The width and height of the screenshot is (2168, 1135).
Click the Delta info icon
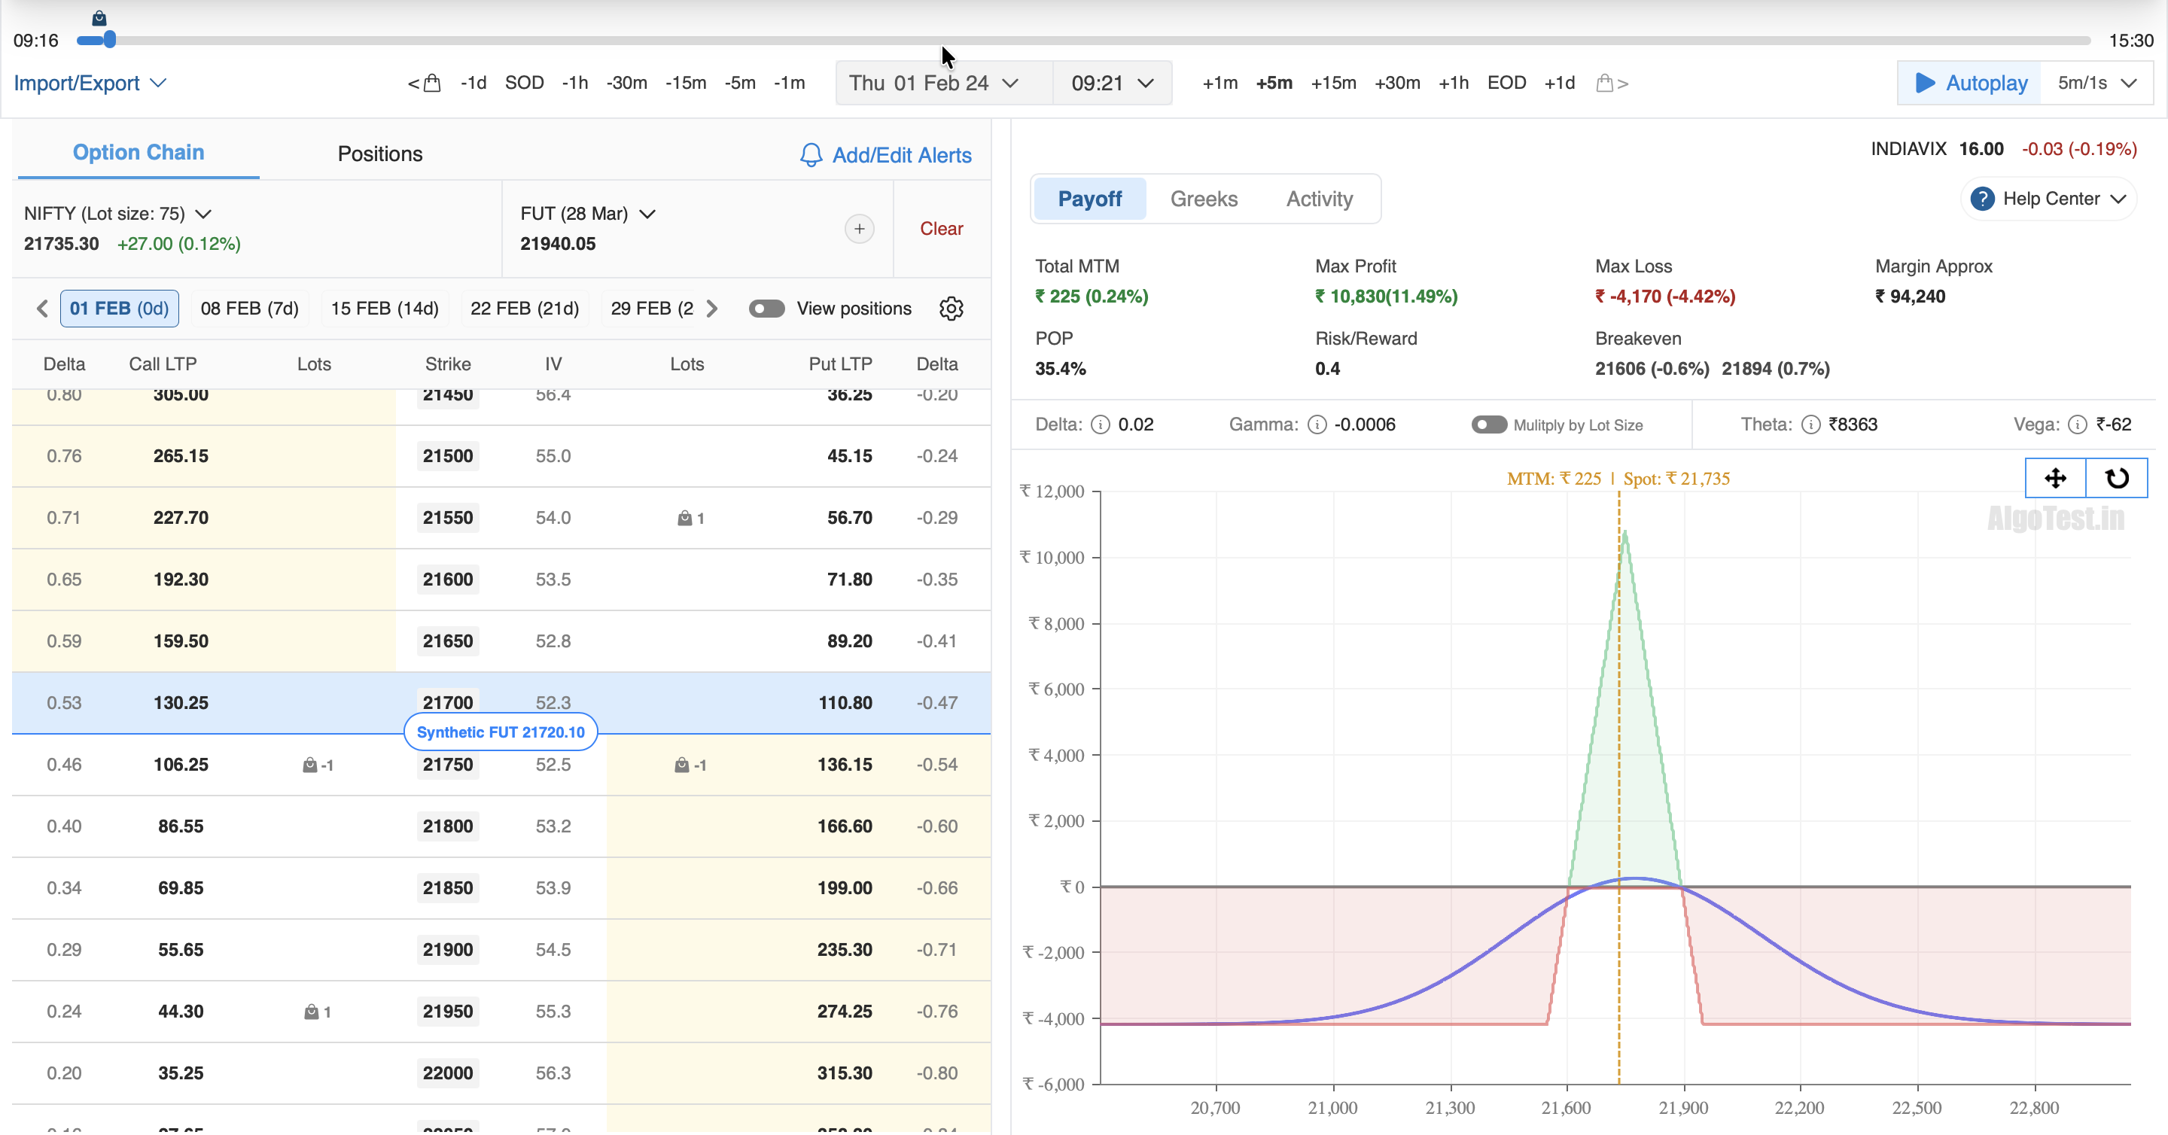coord(1100,425)
